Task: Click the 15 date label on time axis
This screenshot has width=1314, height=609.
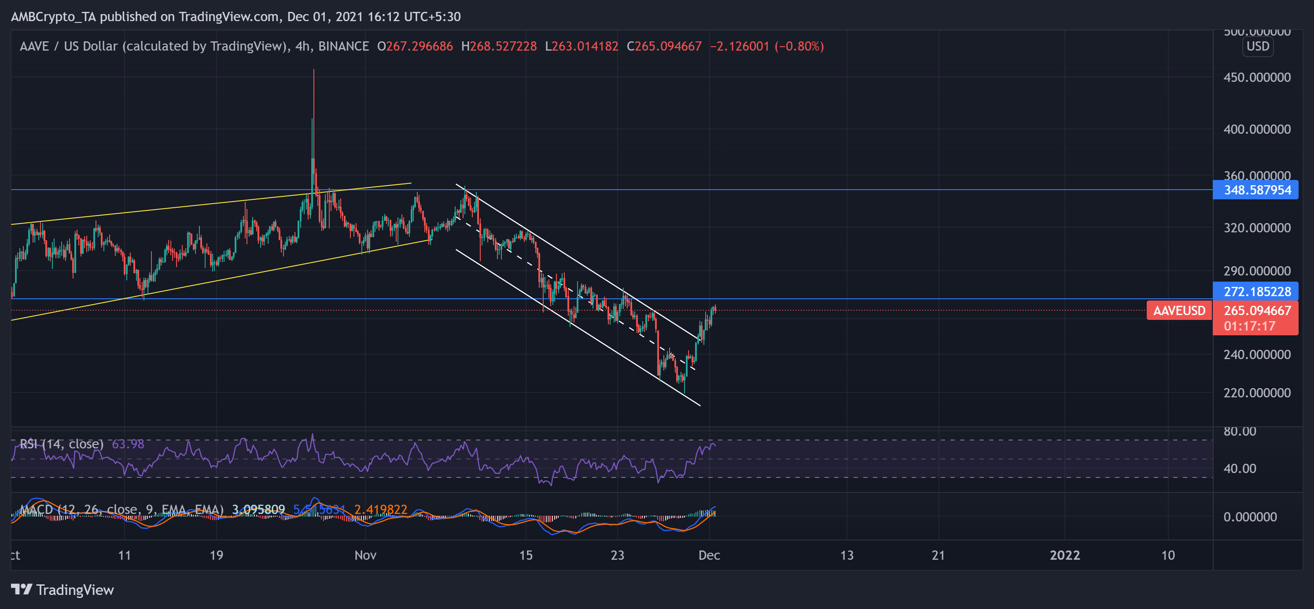Action: point(526,555)
